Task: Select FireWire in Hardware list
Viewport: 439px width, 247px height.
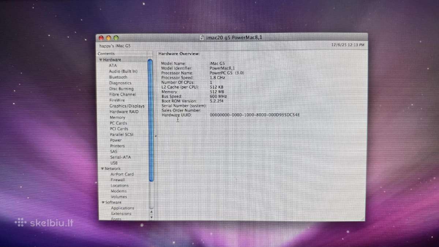Action: tap(117, 100)
